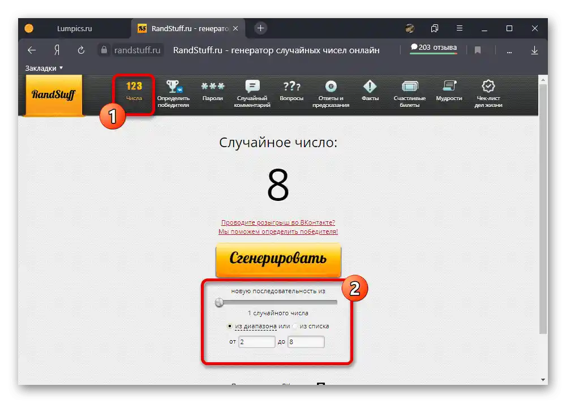Click the от range start field

point(256,342)
